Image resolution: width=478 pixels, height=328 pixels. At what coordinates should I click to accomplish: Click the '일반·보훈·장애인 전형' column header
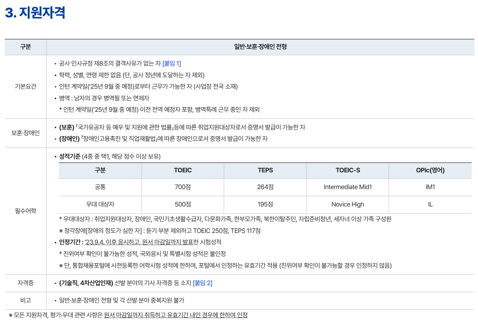(260, 47)
